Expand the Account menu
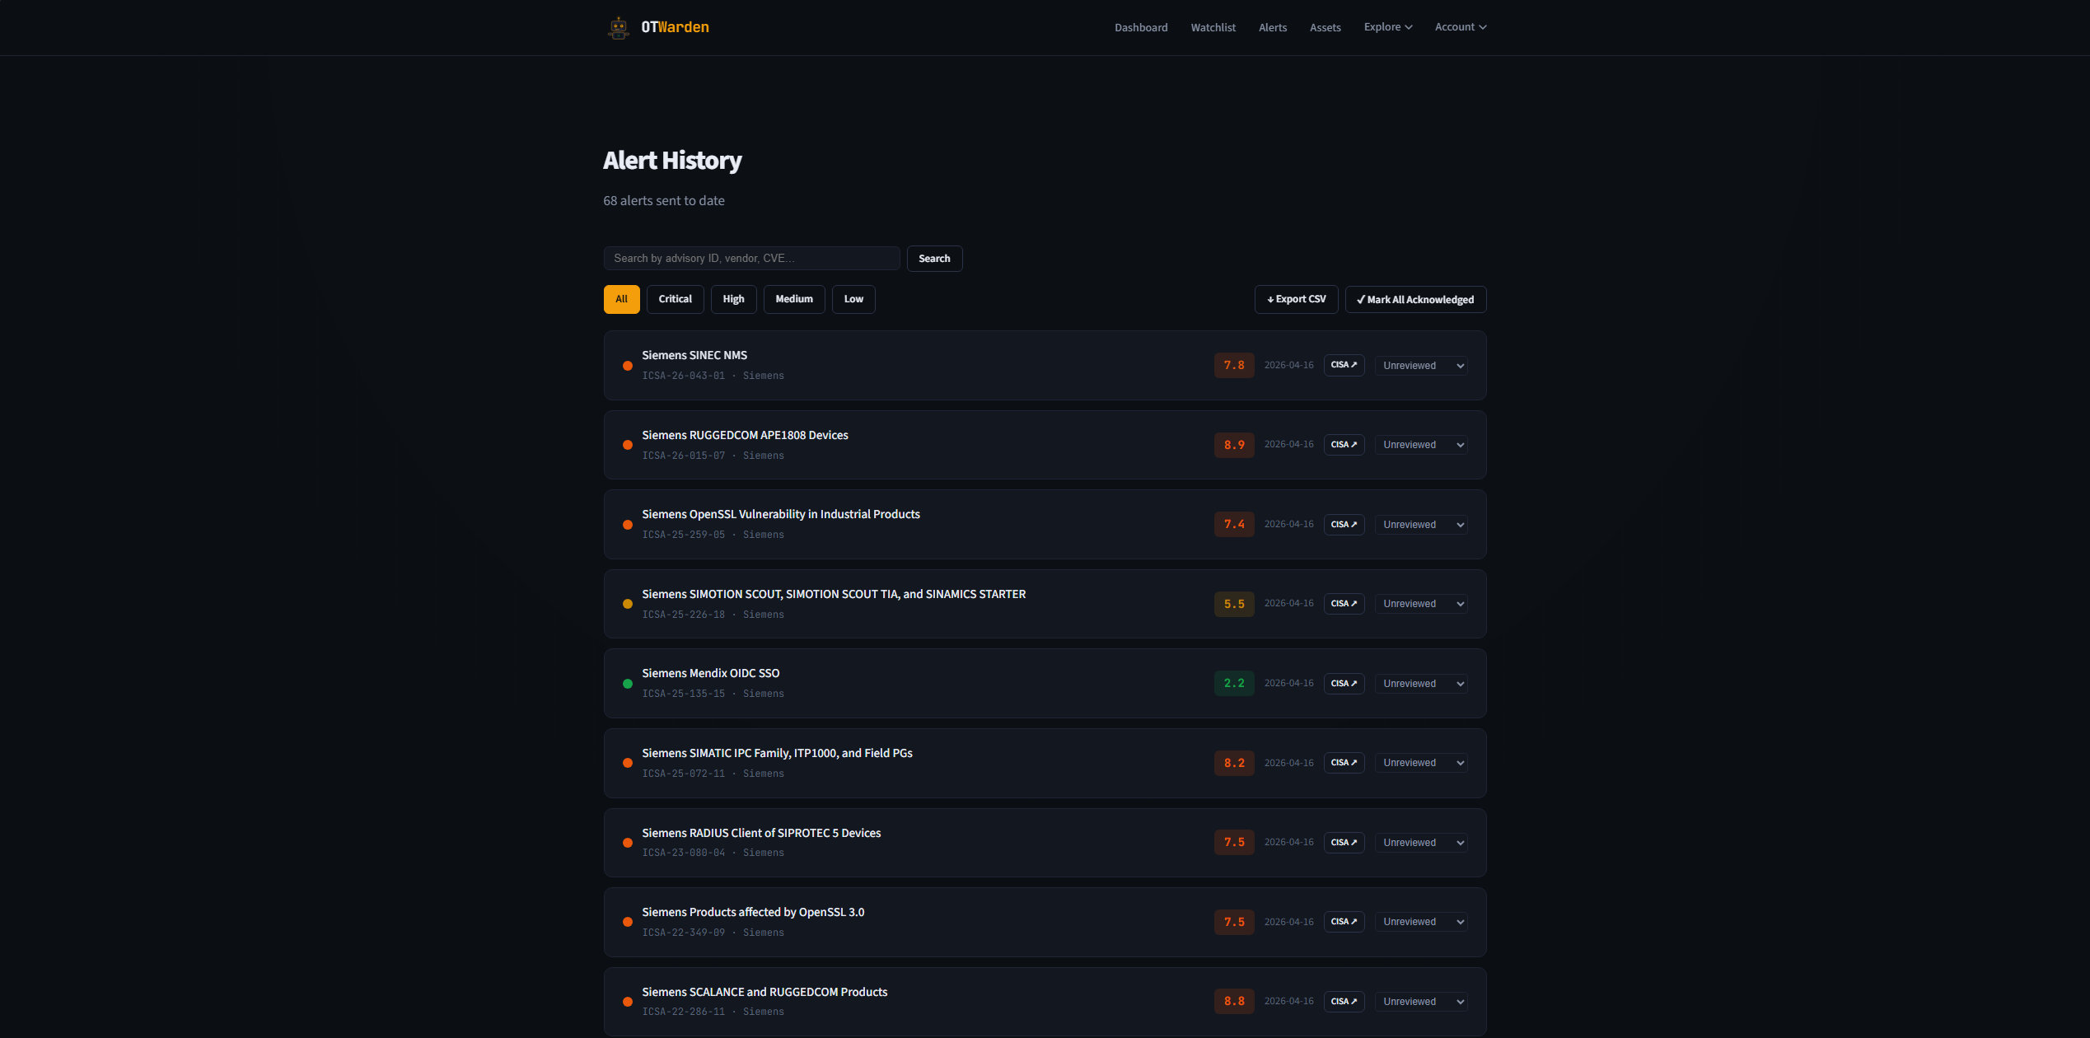 [x=1461, y=27]
